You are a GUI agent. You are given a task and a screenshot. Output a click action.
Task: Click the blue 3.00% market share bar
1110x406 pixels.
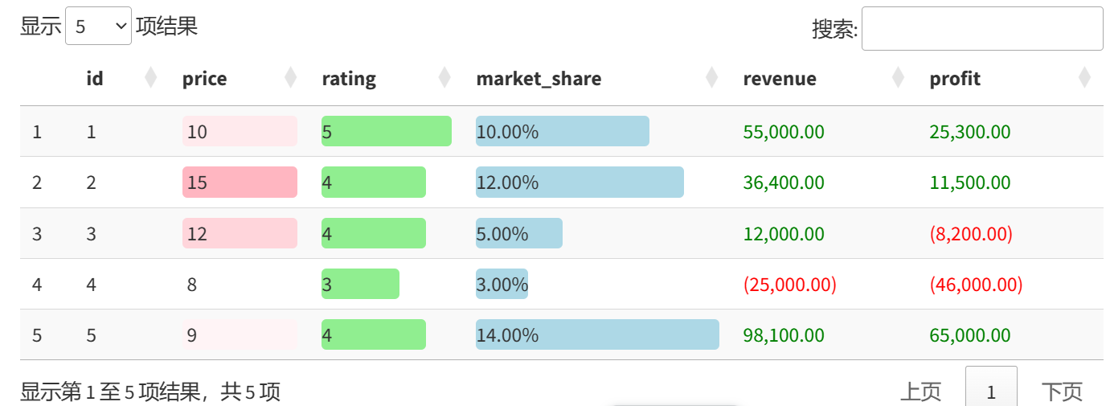pyautogui.click(x=502, y=284)
